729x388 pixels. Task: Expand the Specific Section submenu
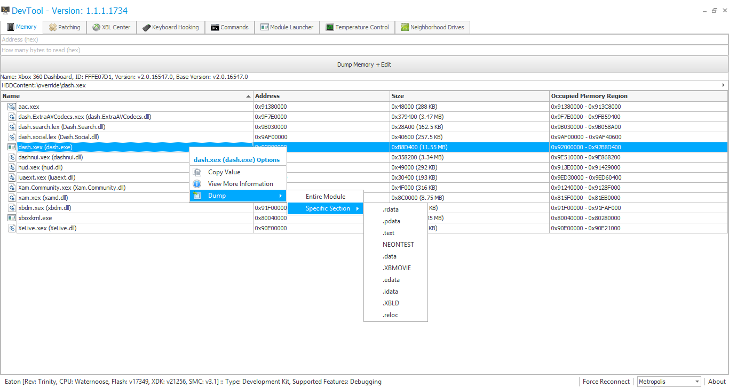tap(326, 208)
